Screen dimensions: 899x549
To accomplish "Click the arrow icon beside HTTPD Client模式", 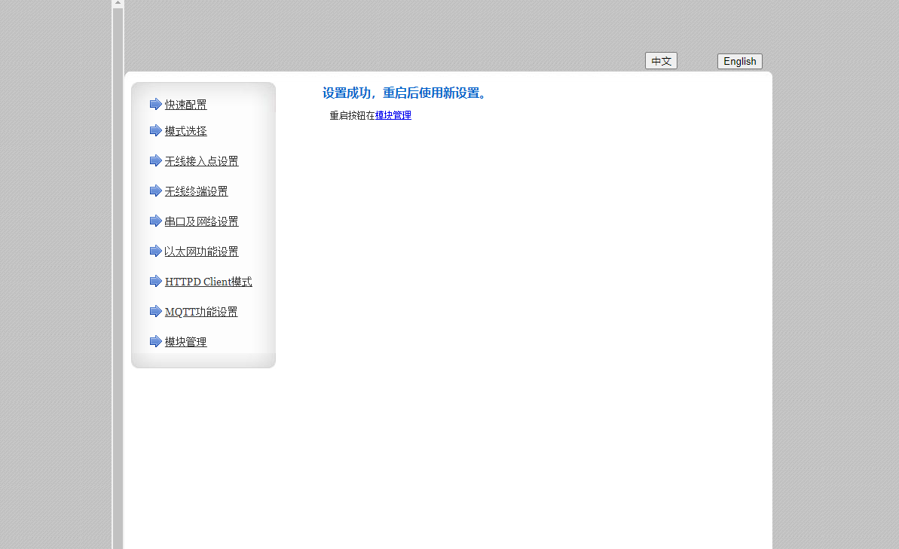I will [x=156, y=281].
